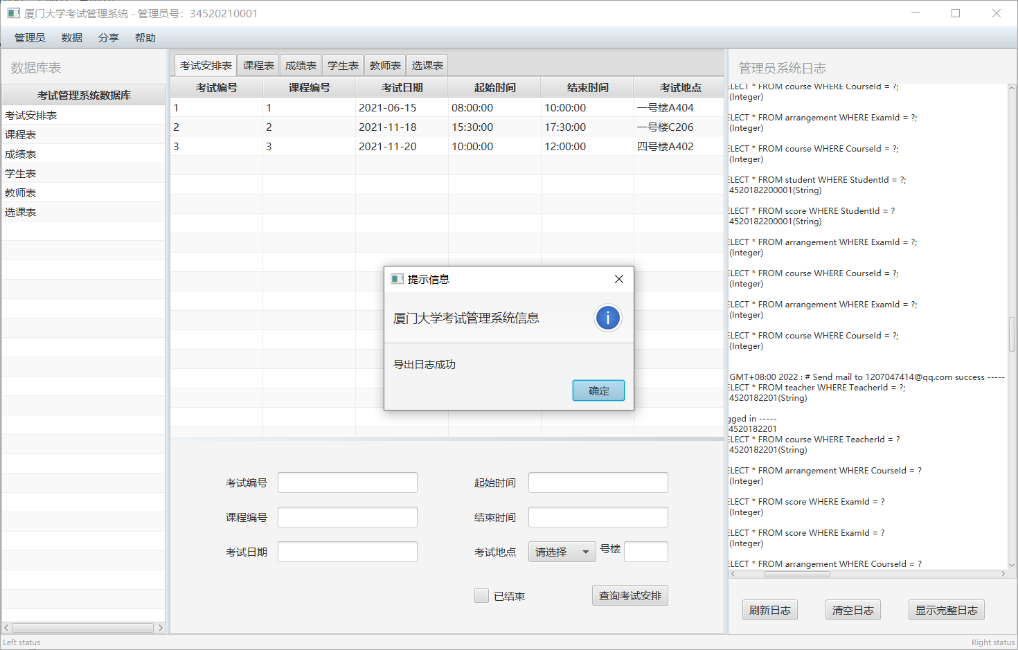
Task: Open the 数据 menu
Action: (72, 38)
